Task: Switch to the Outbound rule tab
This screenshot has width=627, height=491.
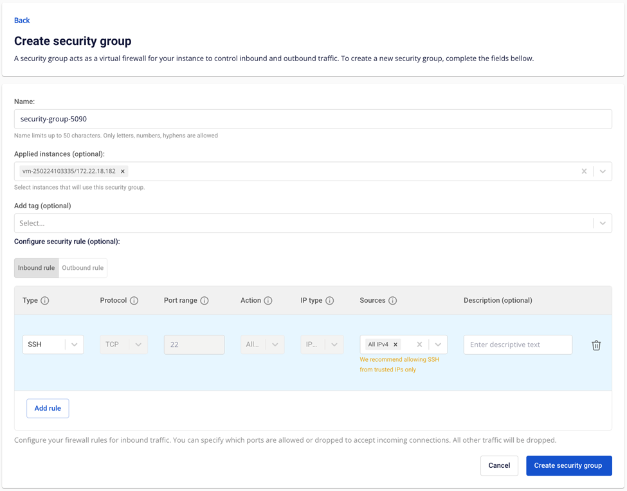Action: (82, 268)
